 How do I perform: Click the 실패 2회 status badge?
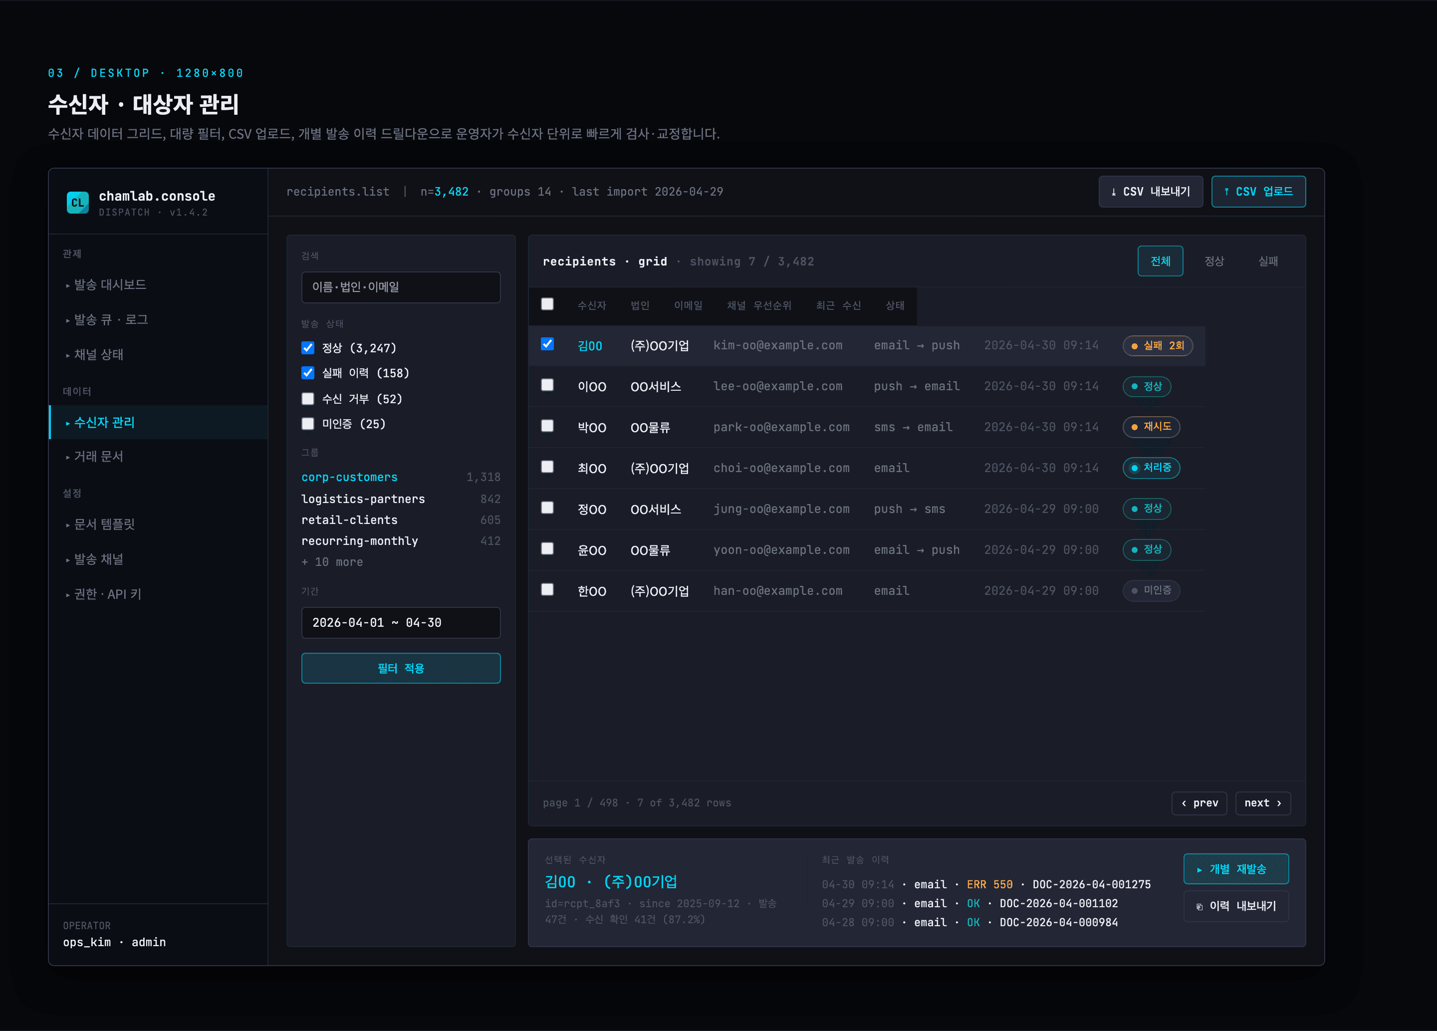pyautogui.click(x=1158, y=345)
